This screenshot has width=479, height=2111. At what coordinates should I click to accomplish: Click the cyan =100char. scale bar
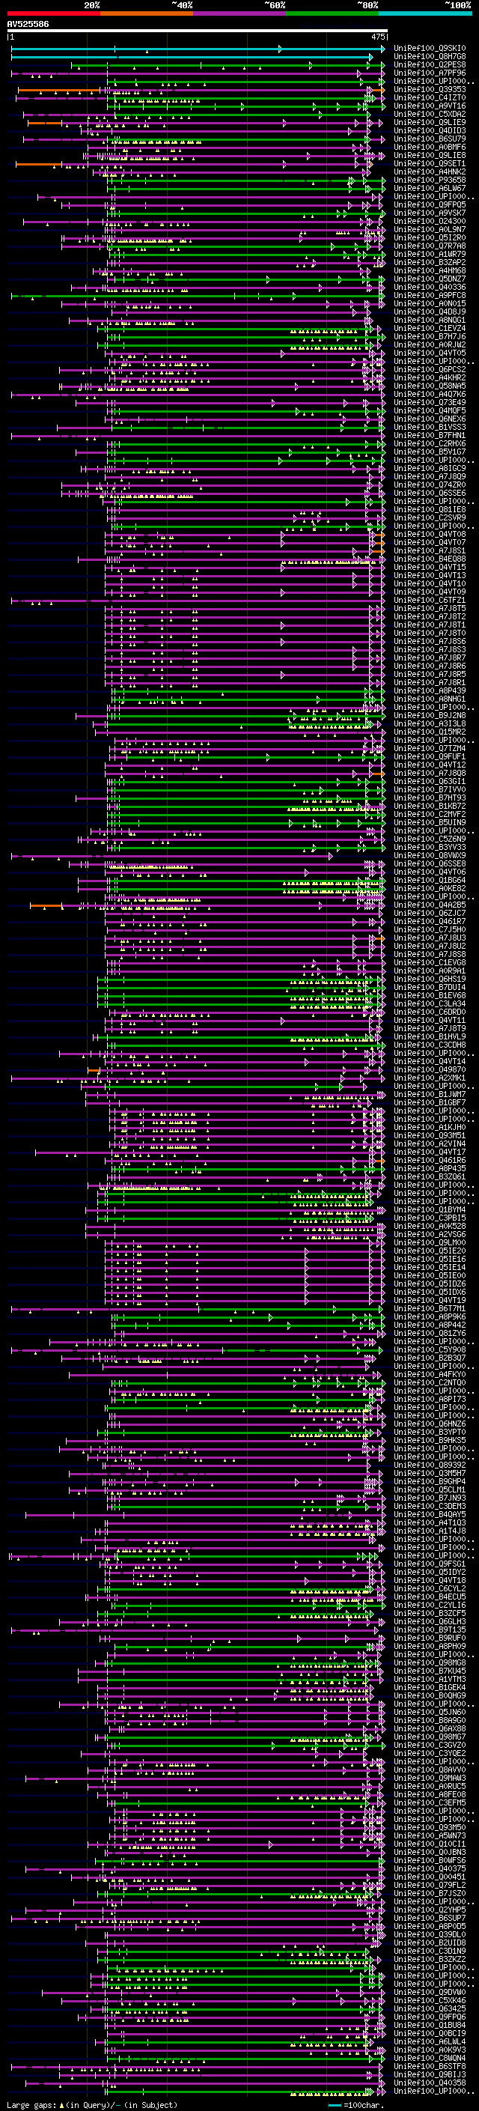[335, 2105]
